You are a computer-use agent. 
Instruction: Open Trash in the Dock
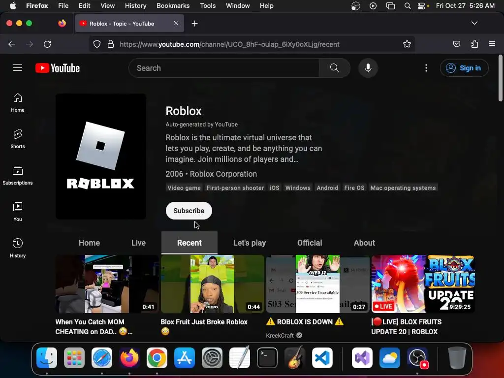[457, 358]
